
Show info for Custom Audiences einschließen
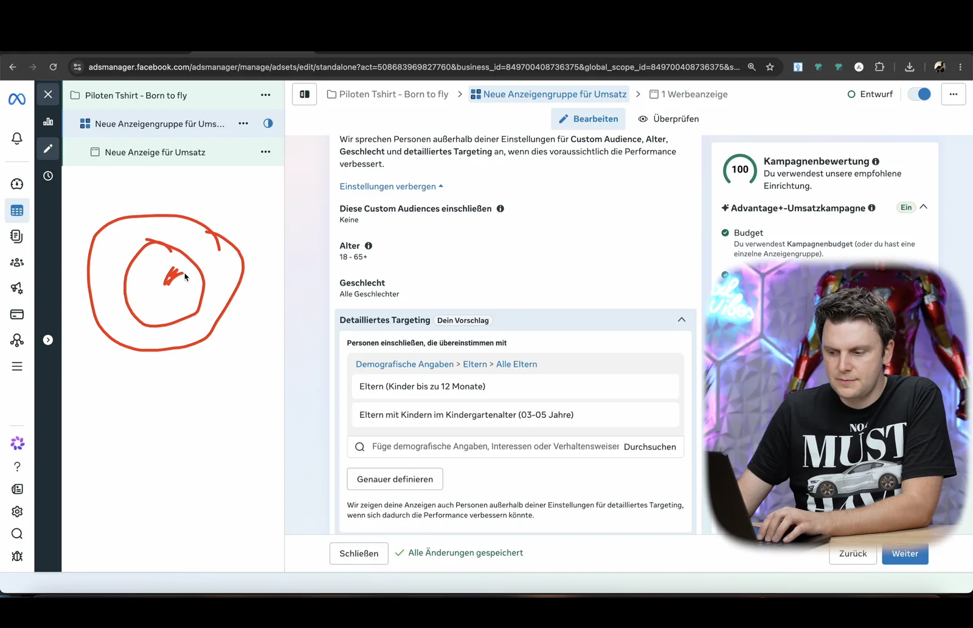500,208
